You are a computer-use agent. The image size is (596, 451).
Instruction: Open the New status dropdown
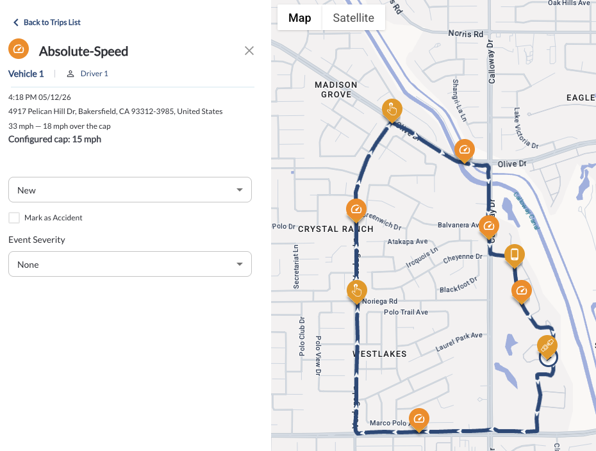[130, 190]
